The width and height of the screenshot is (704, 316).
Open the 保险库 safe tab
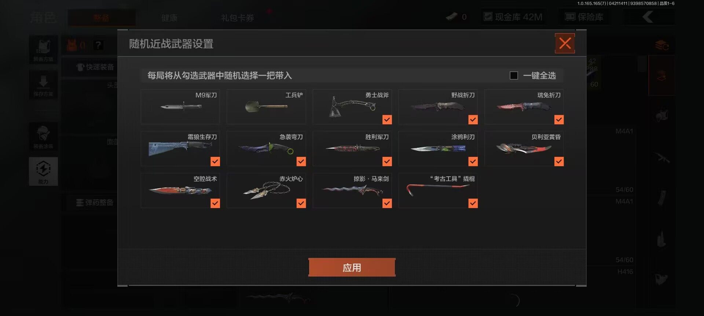pyautogui.click(x=584, y=17)
